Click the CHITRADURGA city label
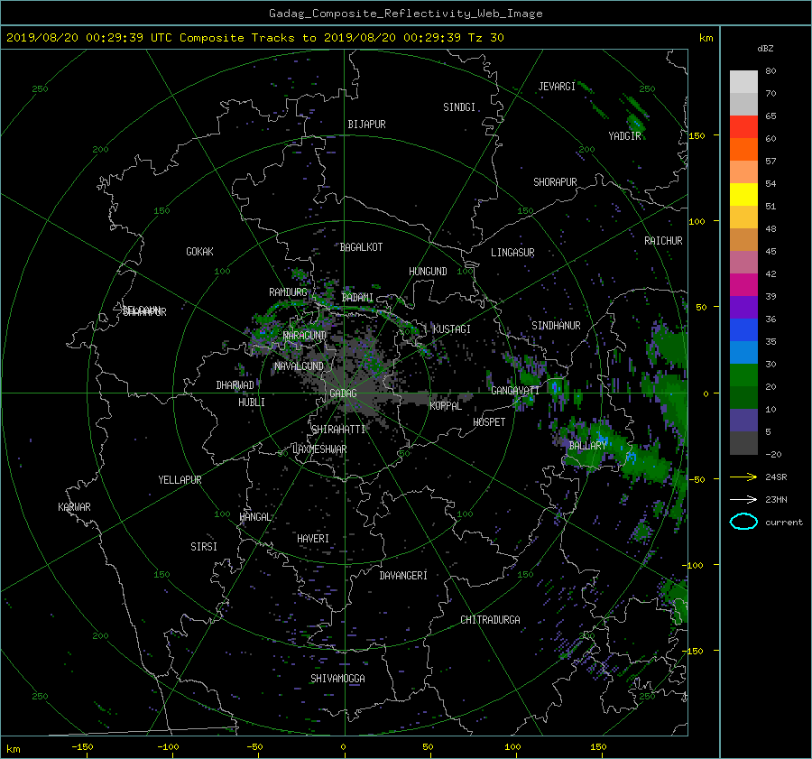The image size is (812, 759). [491, 620]
